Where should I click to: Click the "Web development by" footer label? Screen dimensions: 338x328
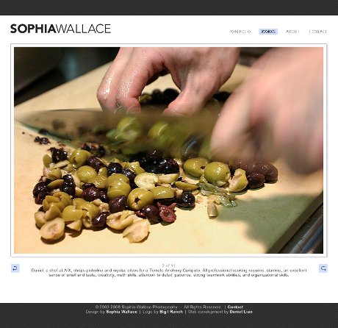(208, 312)
